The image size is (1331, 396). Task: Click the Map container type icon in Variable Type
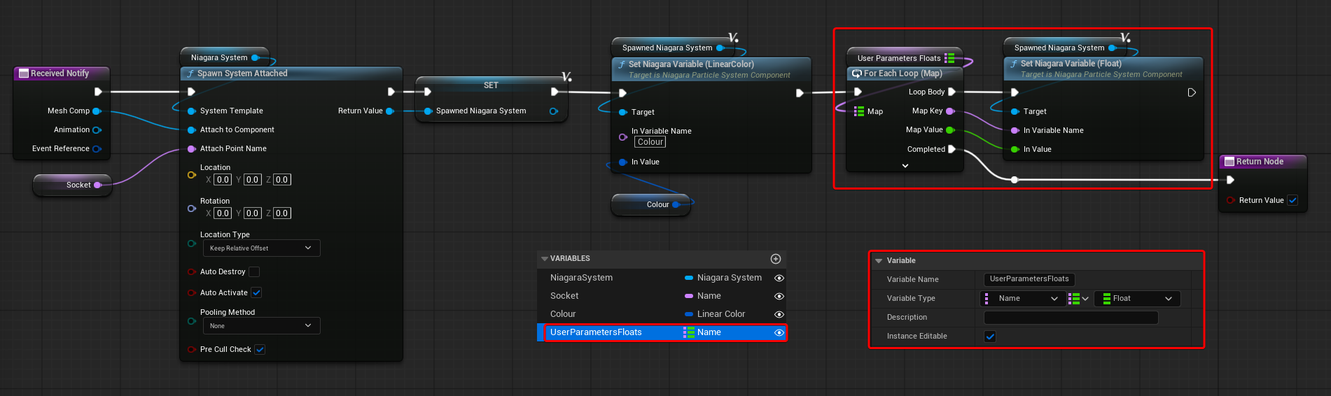coord(1078,299)
